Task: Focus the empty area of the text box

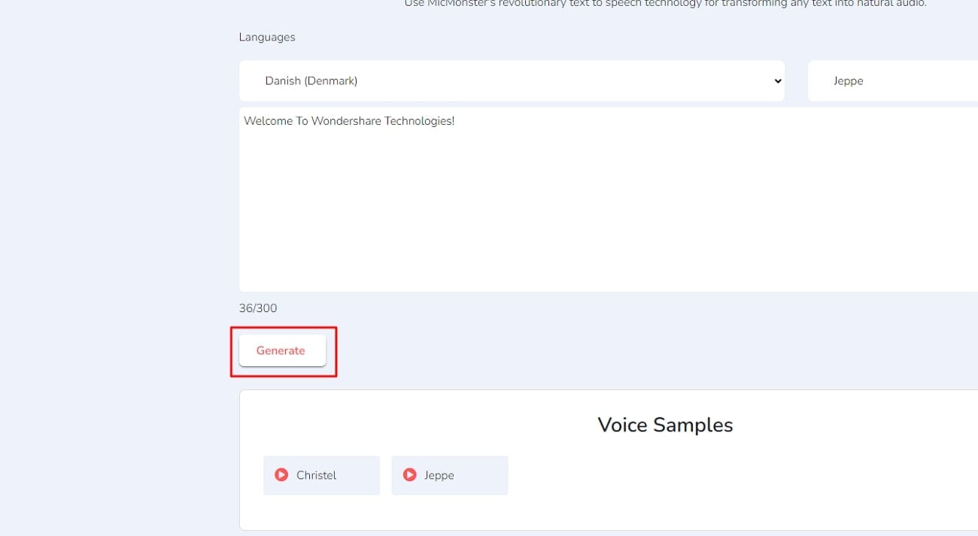Action: [602, 203]
